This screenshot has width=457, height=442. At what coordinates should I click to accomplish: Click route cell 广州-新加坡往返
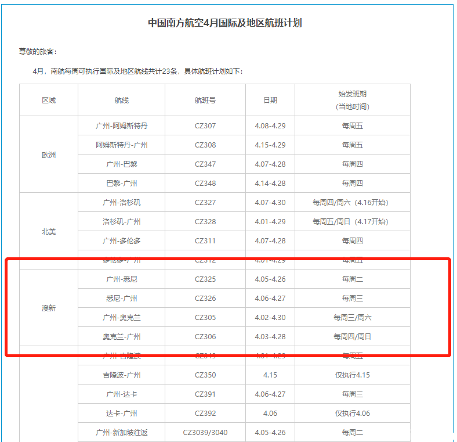(122, 432)
